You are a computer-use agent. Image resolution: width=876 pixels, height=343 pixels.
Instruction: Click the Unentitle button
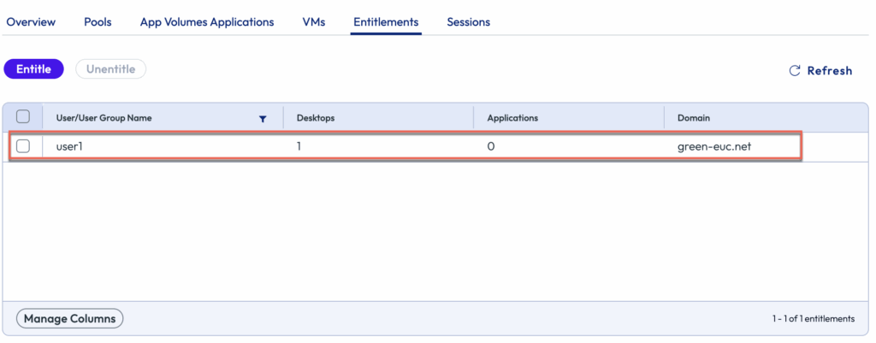[x=110, y=69]
